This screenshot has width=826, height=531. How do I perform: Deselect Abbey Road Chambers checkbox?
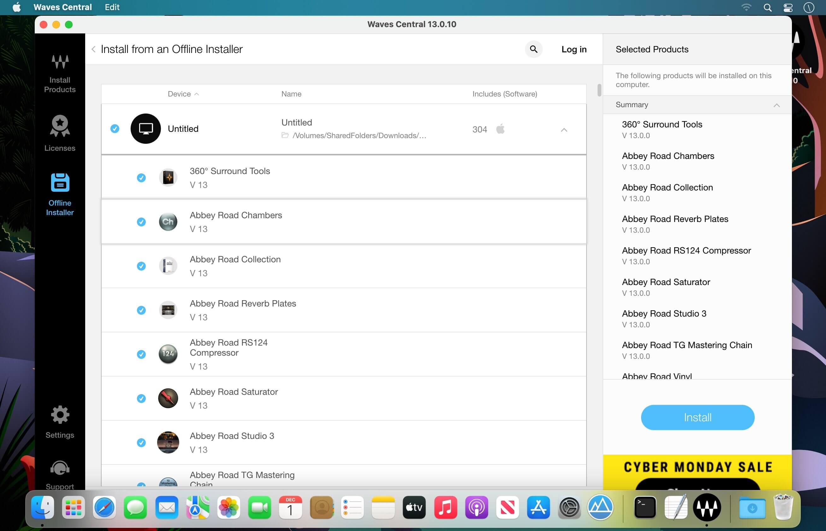(141, 222)
